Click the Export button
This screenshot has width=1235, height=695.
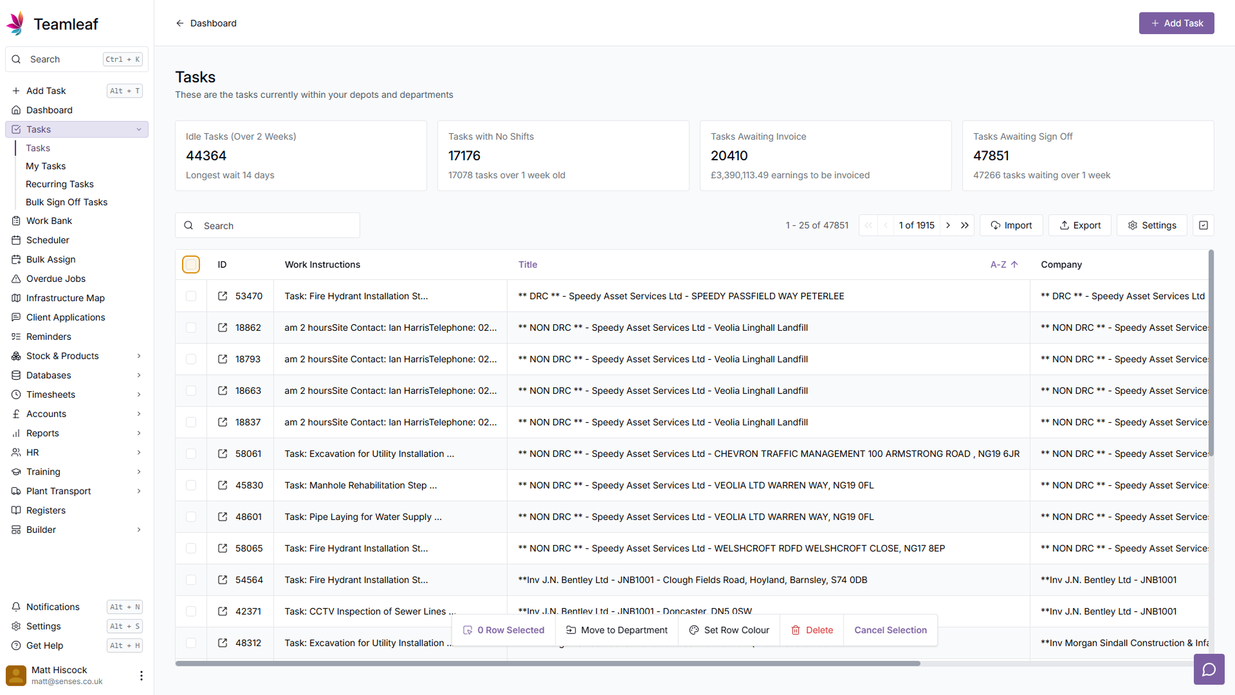click(x=1080, y=225)
